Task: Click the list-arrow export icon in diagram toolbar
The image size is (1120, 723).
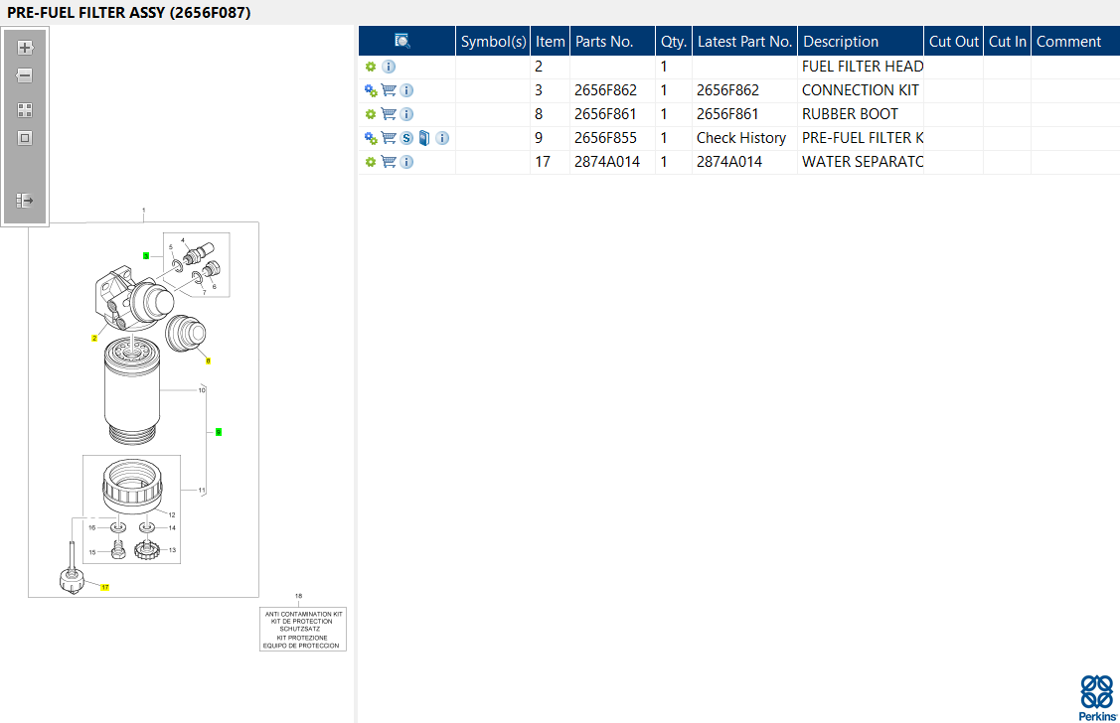Action: point(25,201)
